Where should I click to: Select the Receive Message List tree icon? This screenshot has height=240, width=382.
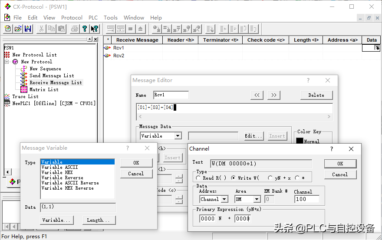click(24, 82)
